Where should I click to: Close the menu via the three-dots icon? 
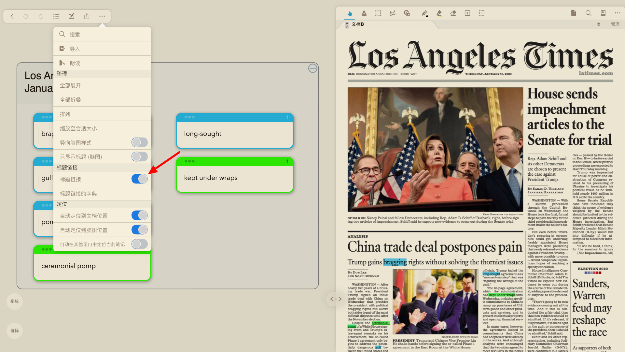click(x=102, y=16)
